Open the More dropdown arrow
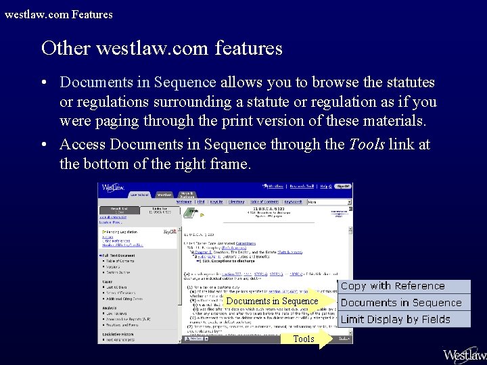 [350, 202]
